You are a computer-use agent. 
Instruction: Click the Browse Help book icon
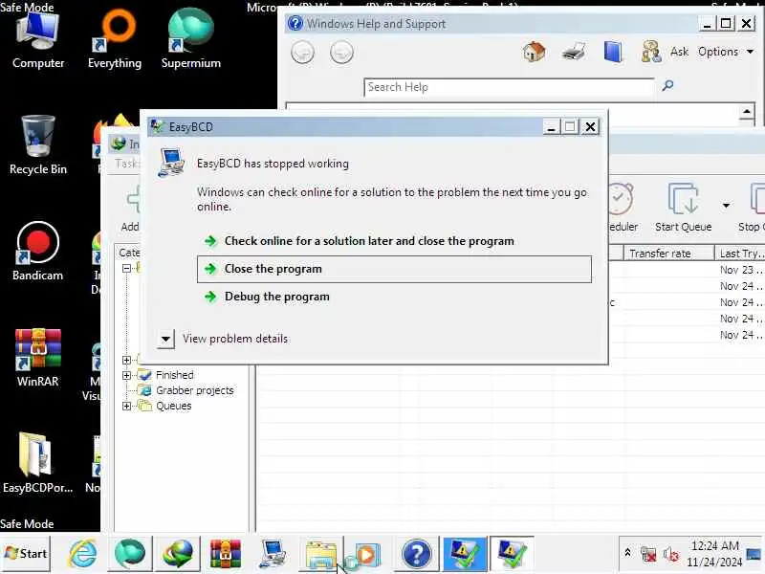click(613, 52)
